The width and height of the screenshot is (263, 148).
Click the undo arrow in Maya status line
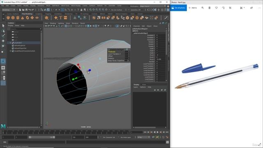coord(30,10)
